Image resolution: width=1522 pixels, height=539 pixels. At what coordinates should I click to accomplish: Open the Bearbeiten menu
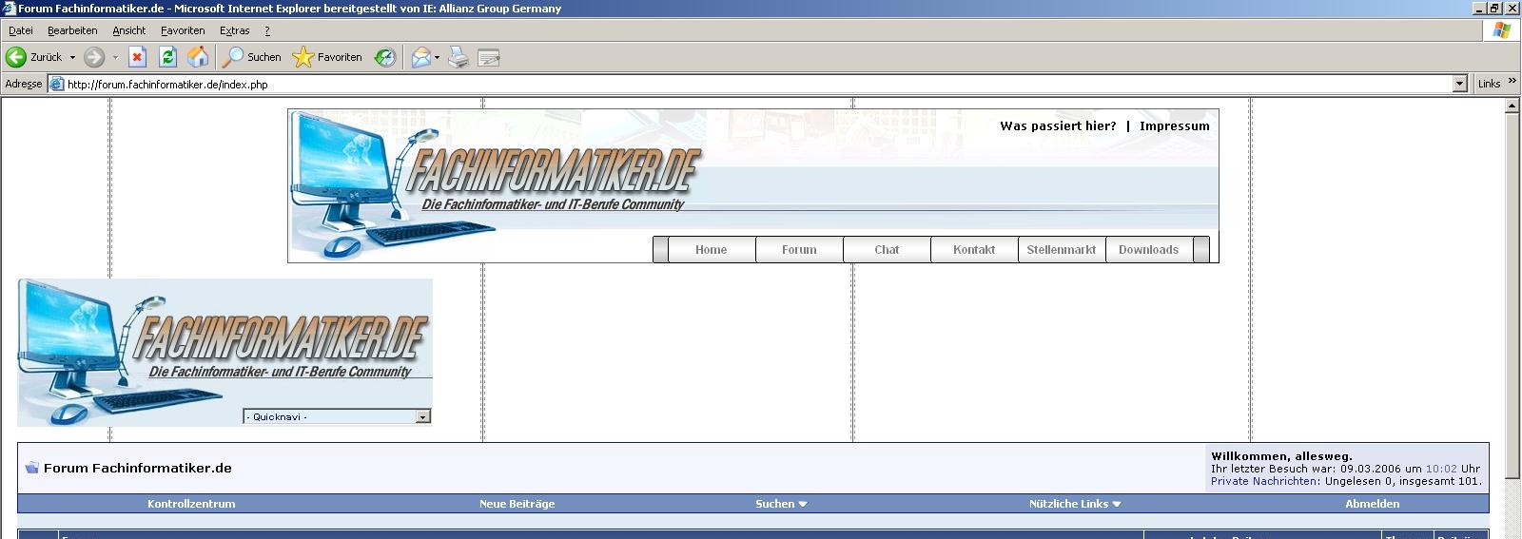pos(72,30)
